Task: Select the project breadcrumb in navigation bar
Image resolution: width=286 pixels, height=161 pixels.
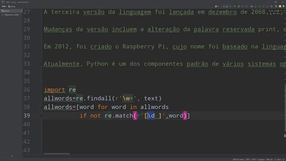Action: (x=4, y=6)
